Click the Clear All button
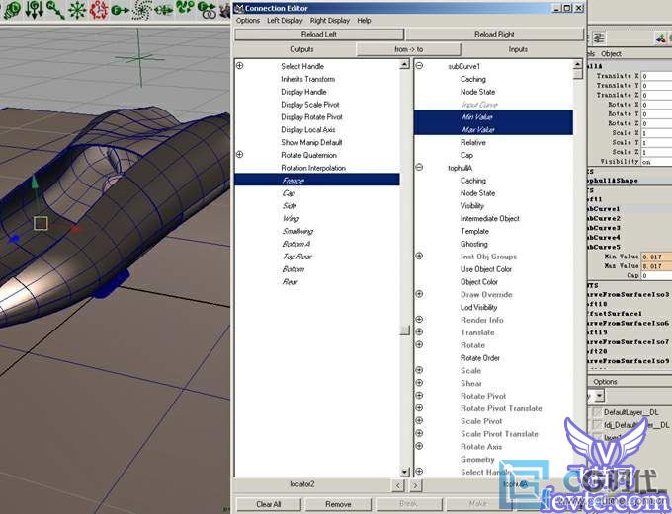Viewport: 672px width, 514px height. (x=268, y=504)
